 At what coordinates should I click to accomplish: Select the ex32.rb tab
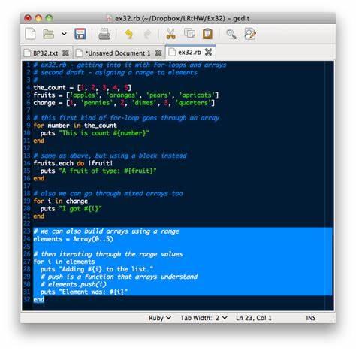click(189, 52)
